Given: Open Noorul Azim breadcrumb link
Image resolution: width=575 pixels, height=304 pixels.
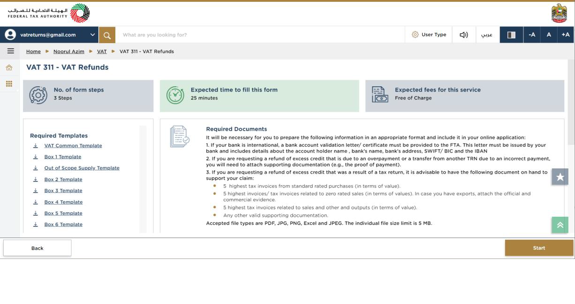Looking at the screenshot, I should pyautogui.click(x=68, y=52).
